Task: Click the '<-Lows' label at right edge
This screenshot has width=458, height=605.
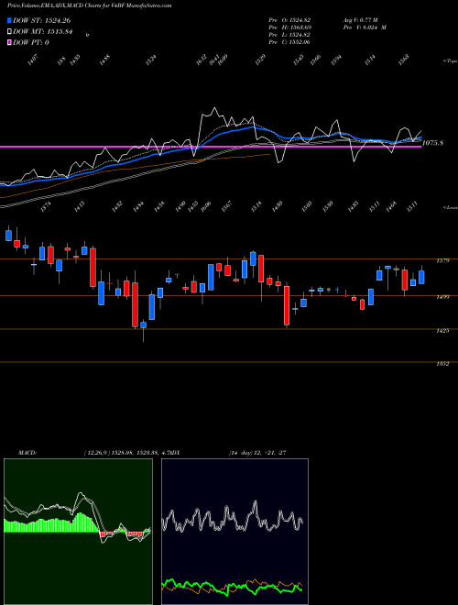Action: coord(450,207)
